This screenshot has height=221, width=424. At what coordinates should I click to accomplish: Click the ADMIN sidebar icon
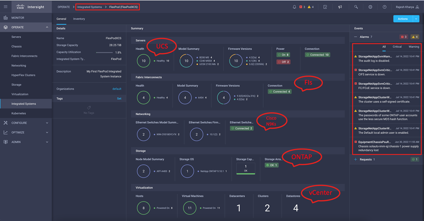6,142
